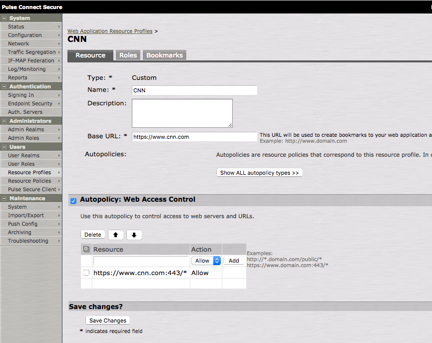The height and width of the screenshot is (343, 432).
Task: Expand the Resource Profiles sidebar menu
Action: pyautogui.click(x=30, y=172)
